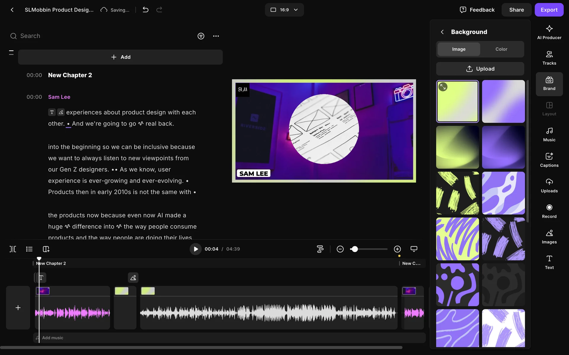Open the 16:9 aspect ratio dropdown

[284, 10]
